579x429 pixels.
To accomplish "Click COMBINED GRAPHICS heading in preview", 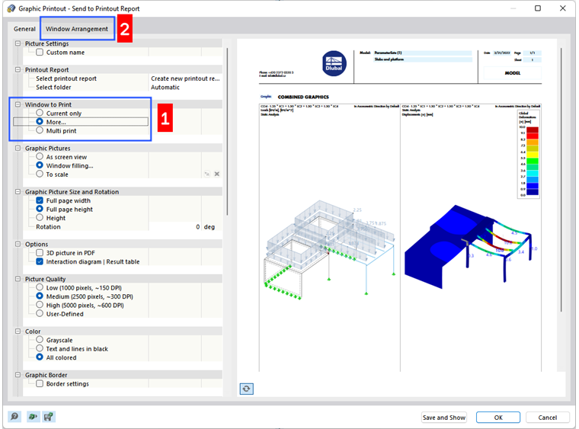I will [303, 97].
